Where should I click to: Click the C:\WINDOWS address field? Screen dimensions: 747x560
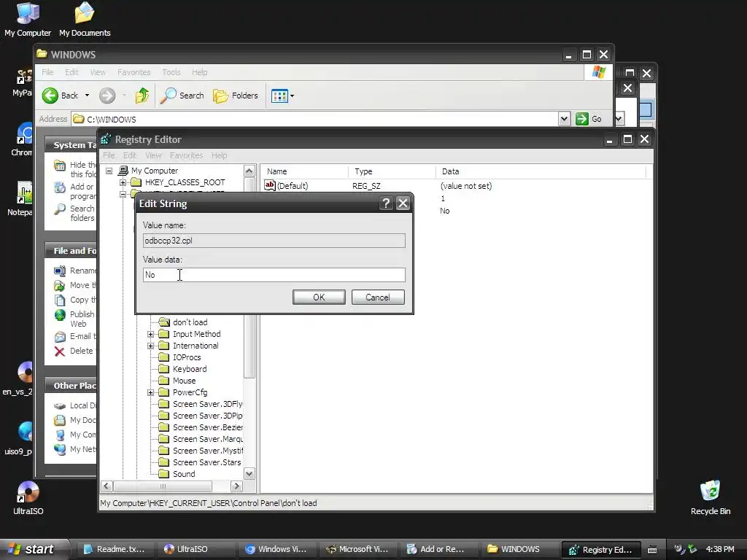(x=314, y=119)
